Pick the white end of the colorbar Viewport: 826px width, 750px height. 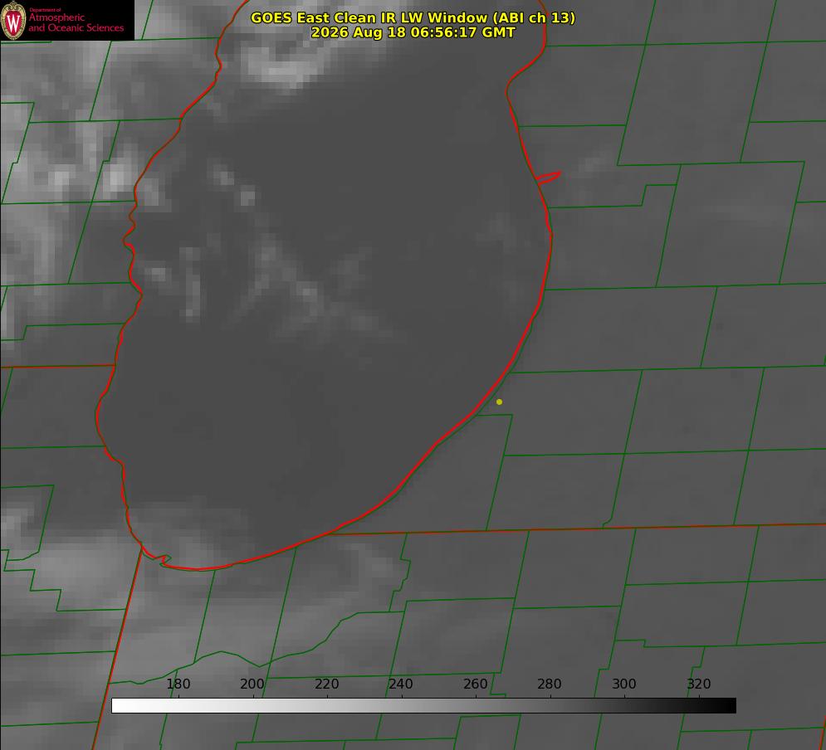tap(117, 705)
